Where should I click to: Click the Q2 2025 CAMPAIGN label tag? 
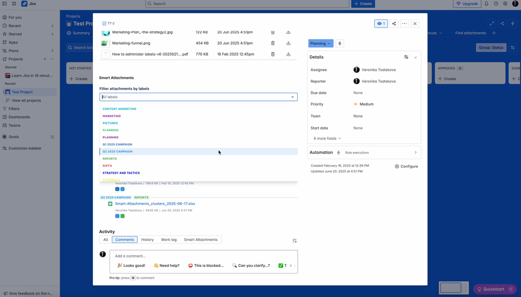(x=116, y=198)
